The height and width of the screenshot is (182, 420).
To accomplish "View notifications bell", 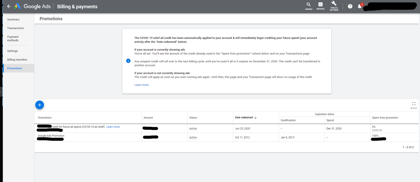I will 360,6.
